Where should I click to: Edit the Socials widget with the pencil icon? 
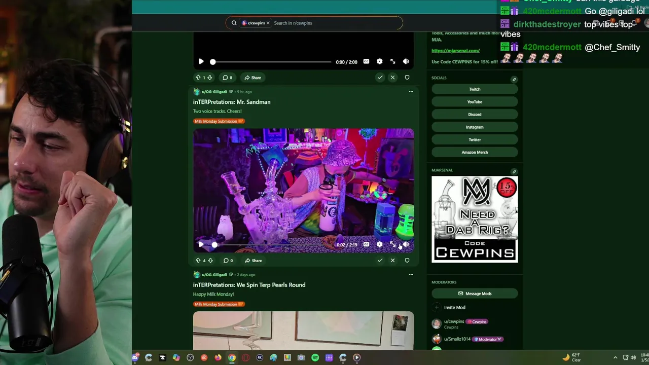coord(514,79)
